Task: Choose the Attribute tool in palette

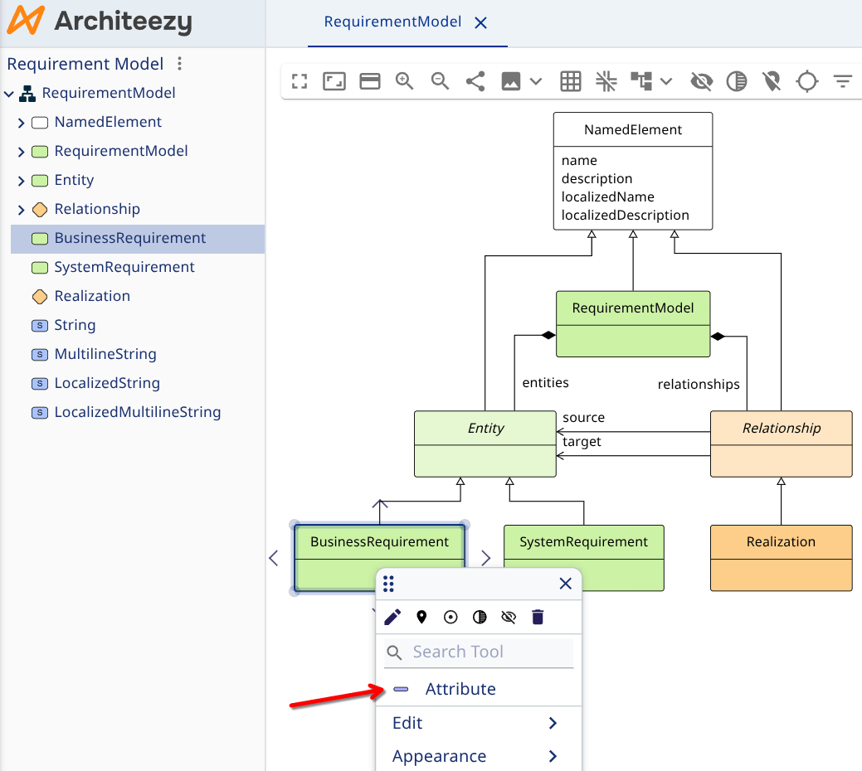Action: [460, 689]
